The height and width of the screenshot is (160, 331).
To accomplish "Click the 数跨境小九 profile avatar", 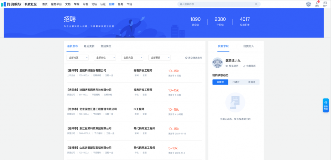I will (x=217, y=63).
